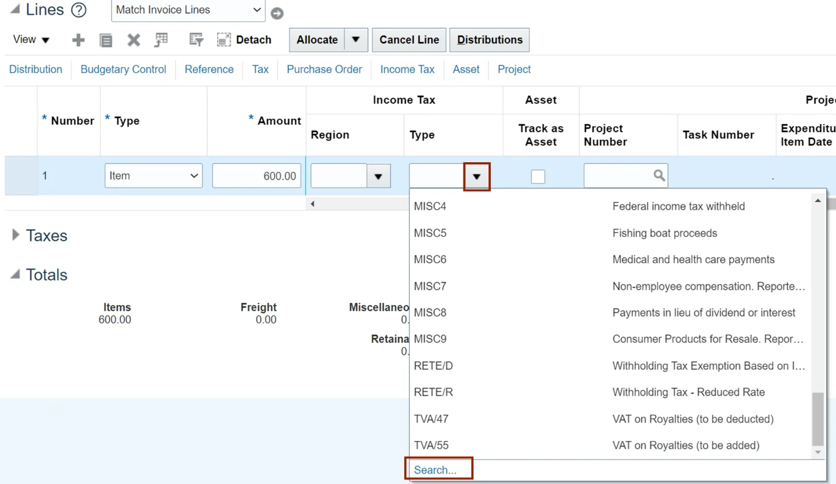Open the Income Tax Region dropdown
Screen dimensions: 836x484
(x=378, y=177)
